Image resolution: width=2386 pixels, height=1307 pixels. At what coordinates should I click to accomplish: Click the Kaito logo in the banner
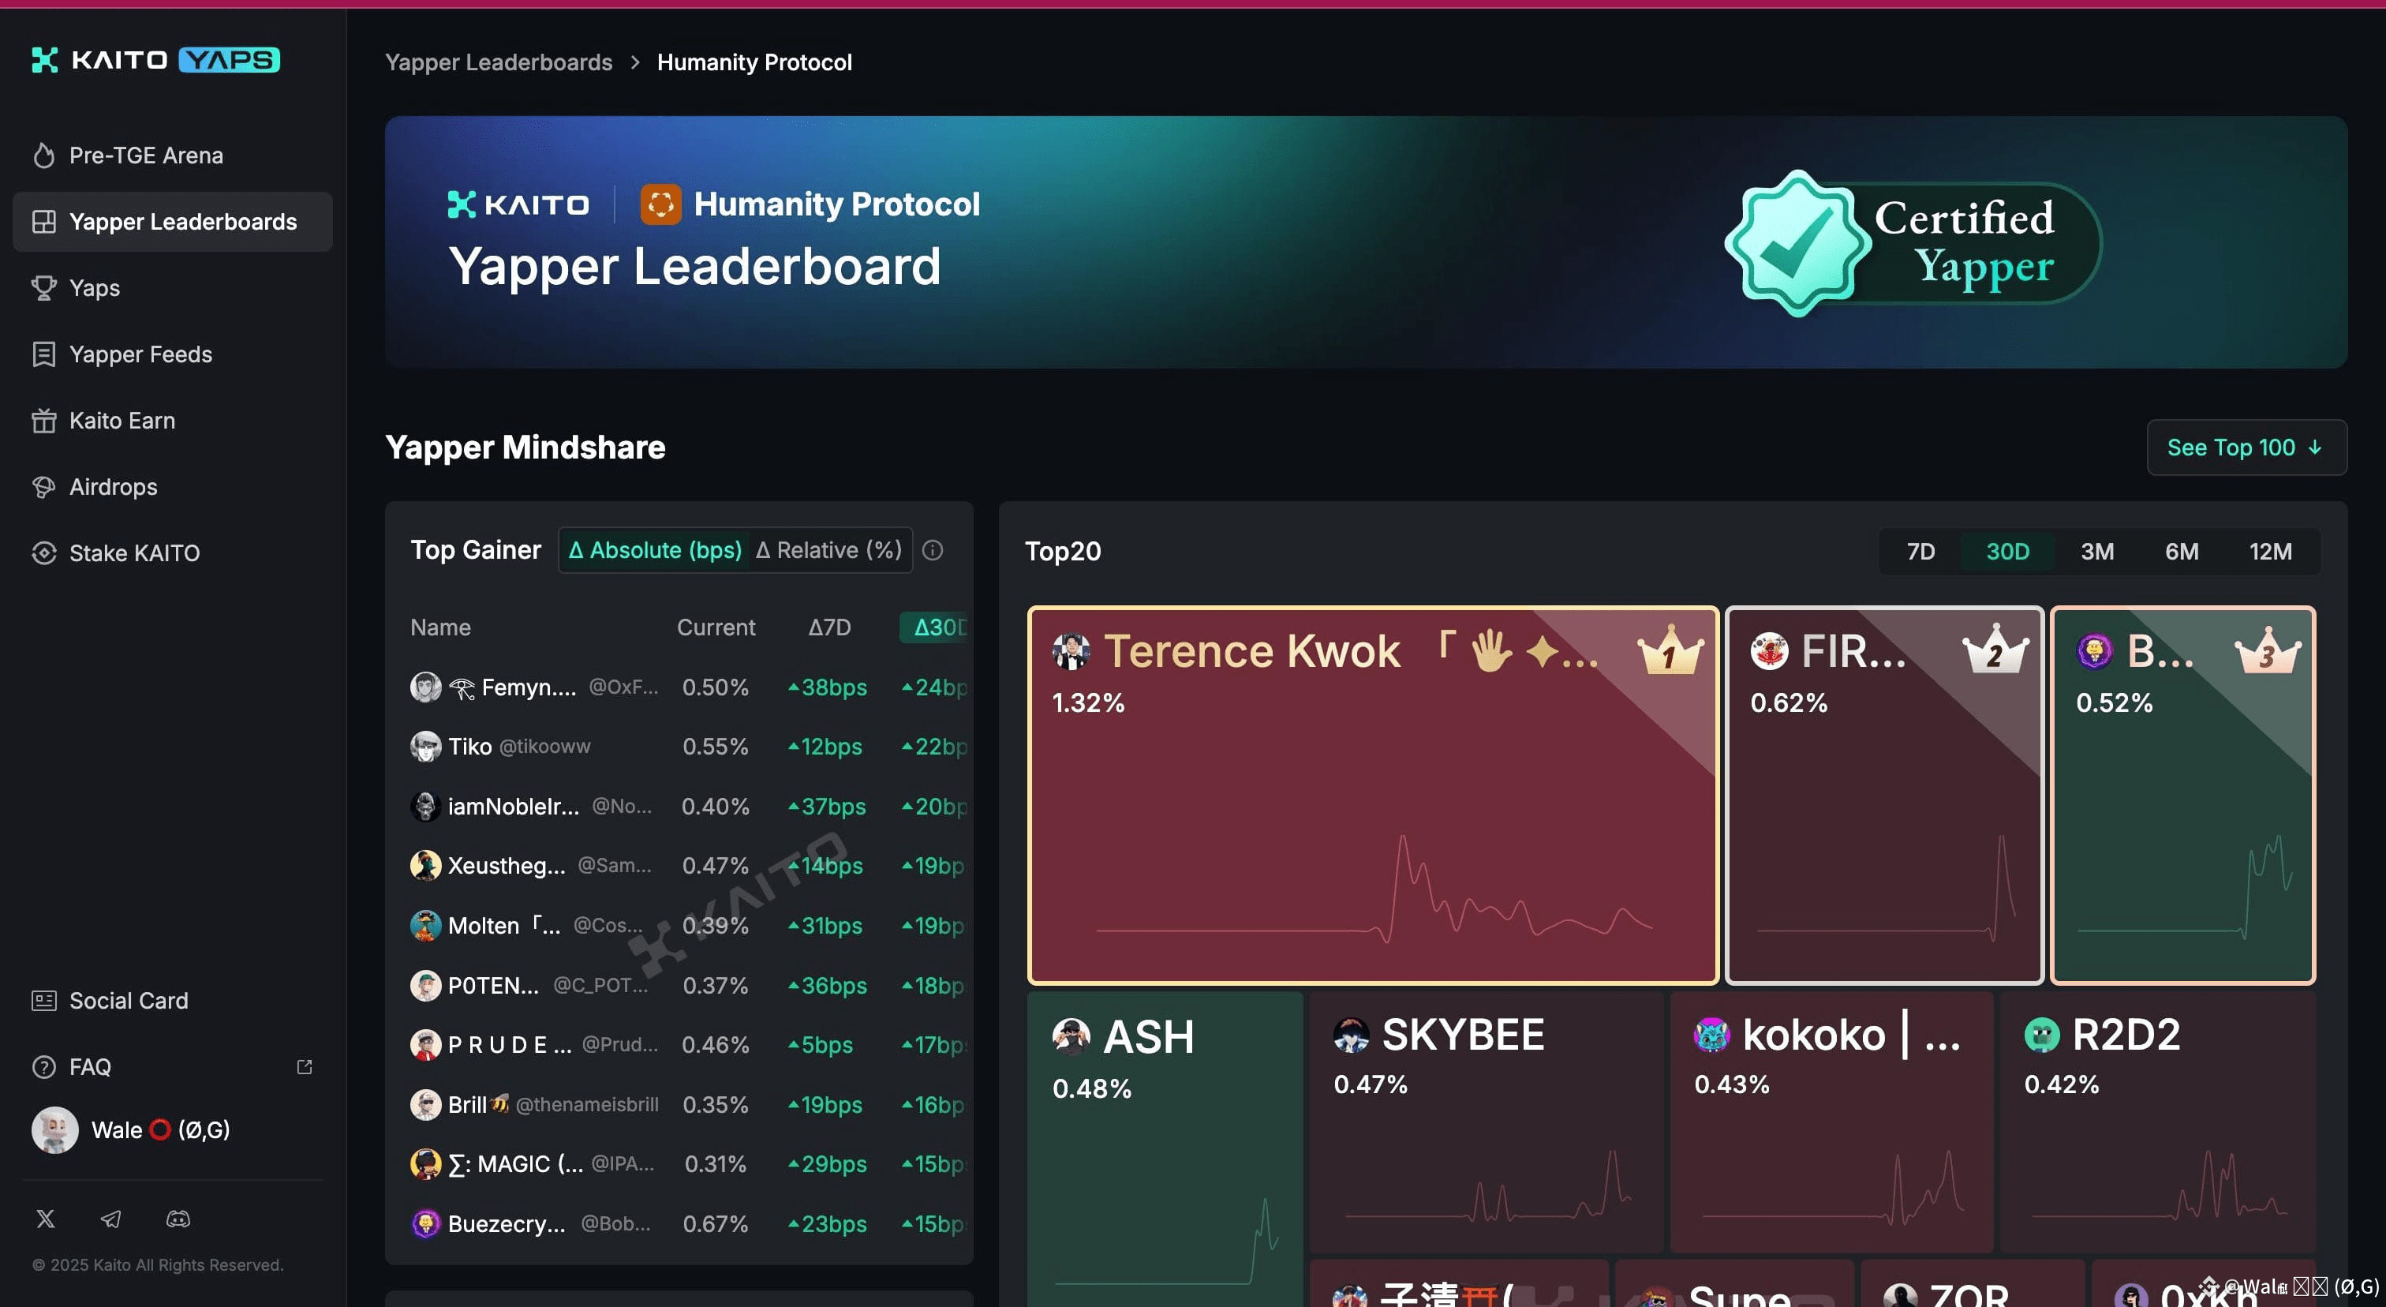click(x=518, y=204)
